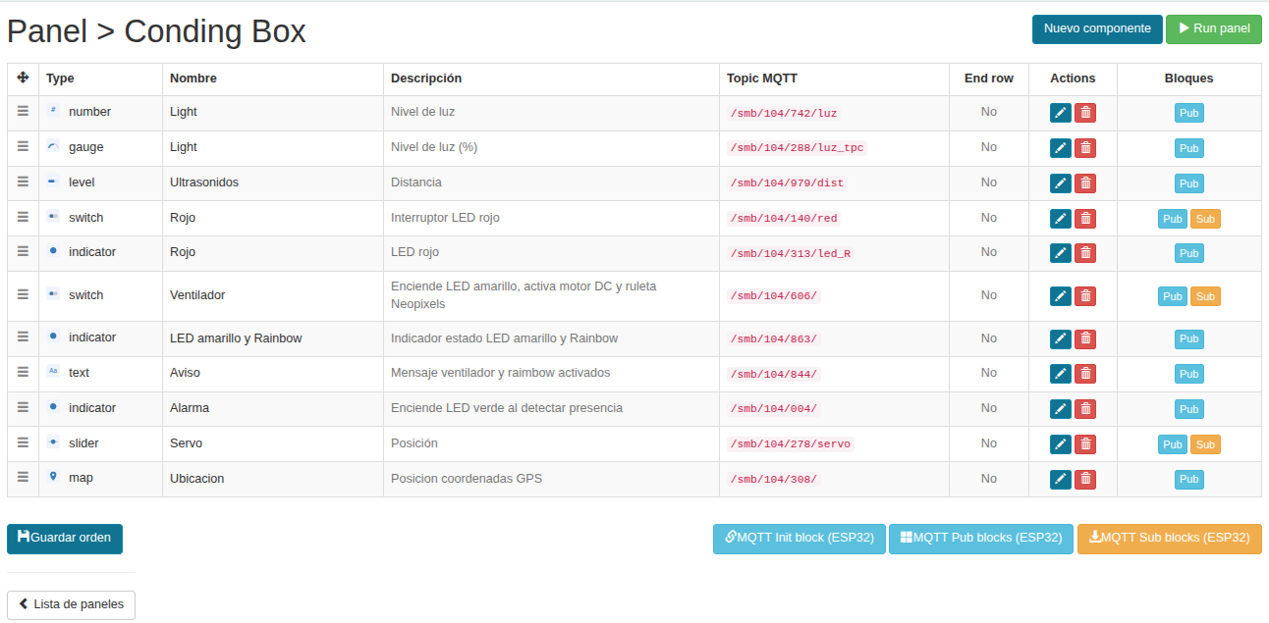Edit the Alarma indicator row

click(1061, 409)
